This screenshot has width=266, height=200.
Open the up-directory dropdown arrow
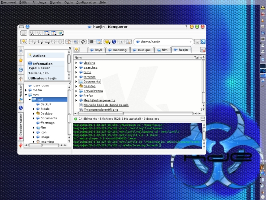(49, 43)
